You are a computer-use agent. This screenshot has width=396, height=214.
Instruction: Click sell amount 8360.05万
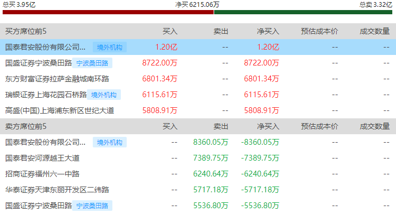tap(210, 142)
